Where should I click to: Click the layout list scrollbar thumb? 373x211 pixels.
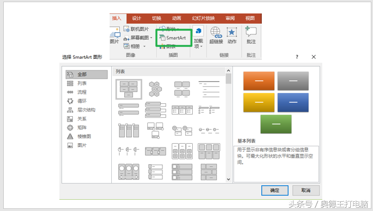coord(229,79)
